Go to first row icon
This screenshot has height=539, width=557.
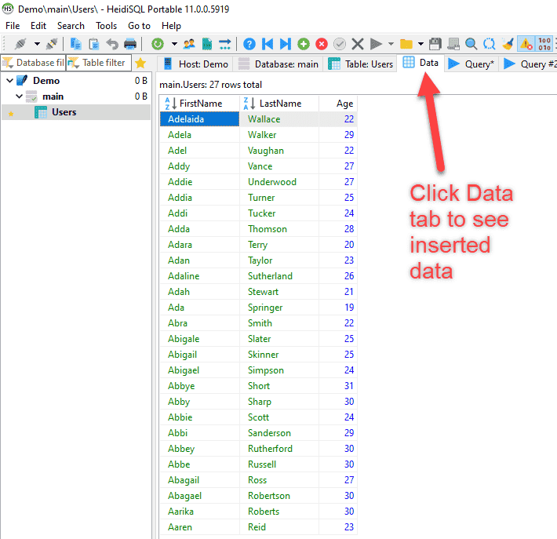pyautogui.click(x=268, y=44)
